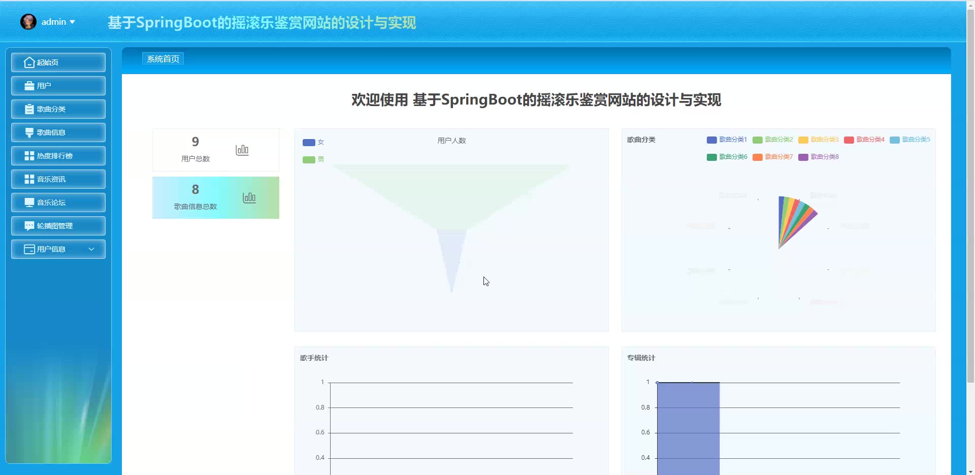975x475 pixels.
Task: Click the grid icon beside 音乐资讯
Action: pyautogui.click(x=29, y=179)
